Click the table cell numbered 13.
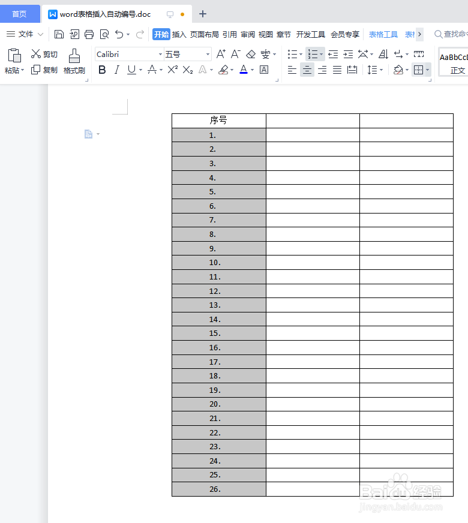 (219, 305)
